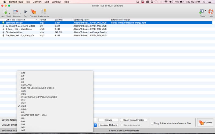Enable Copy folder structure of source files

152,123
